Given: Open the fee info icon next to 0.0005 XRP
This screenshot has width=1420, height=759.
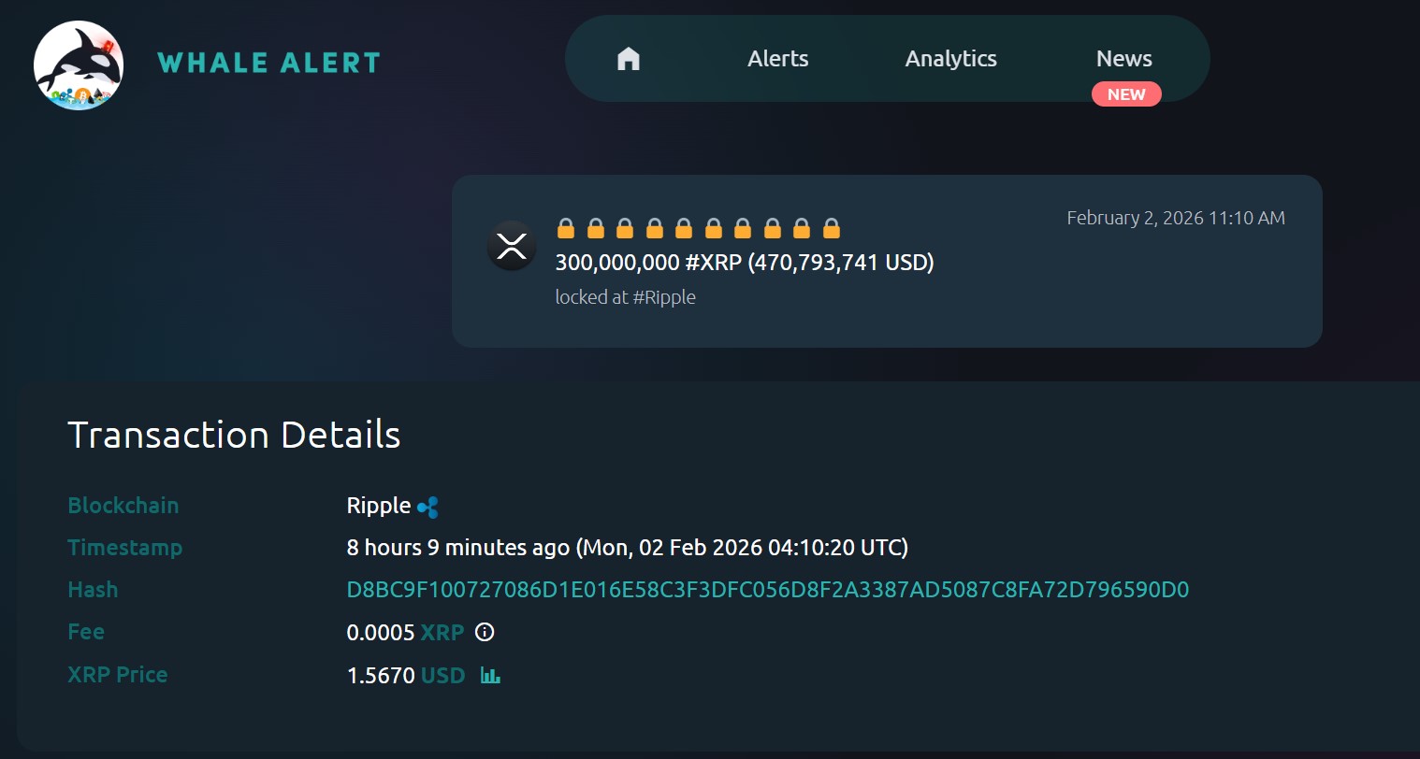Looking at the screenshot, I should pyautogui.click(x=484, y=634).
